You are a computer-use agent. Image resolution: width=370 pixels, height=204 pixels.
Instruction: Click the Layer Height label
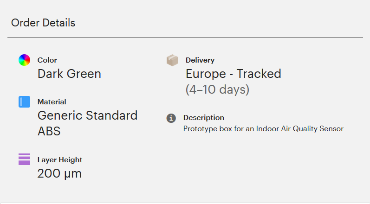pyautogui.click(x=59, y=160)
